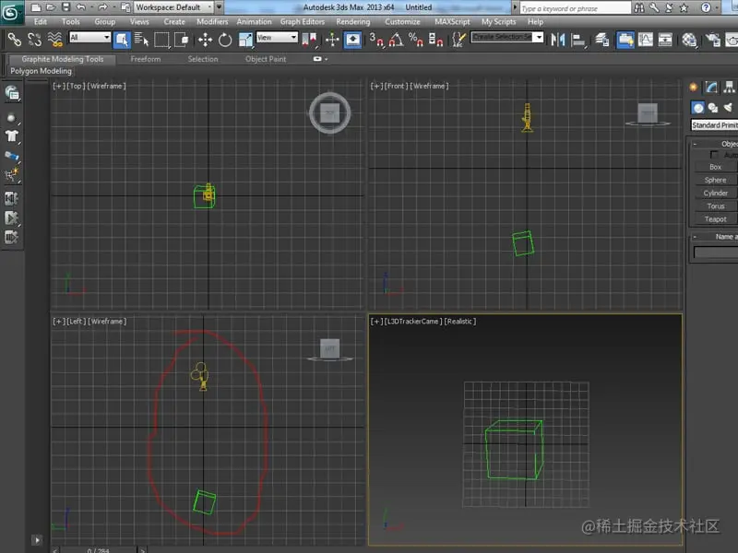Viewport: 738px width, 553px height.
Task: Open the View reference coordinate system dropdown
Action: (277, 38)
